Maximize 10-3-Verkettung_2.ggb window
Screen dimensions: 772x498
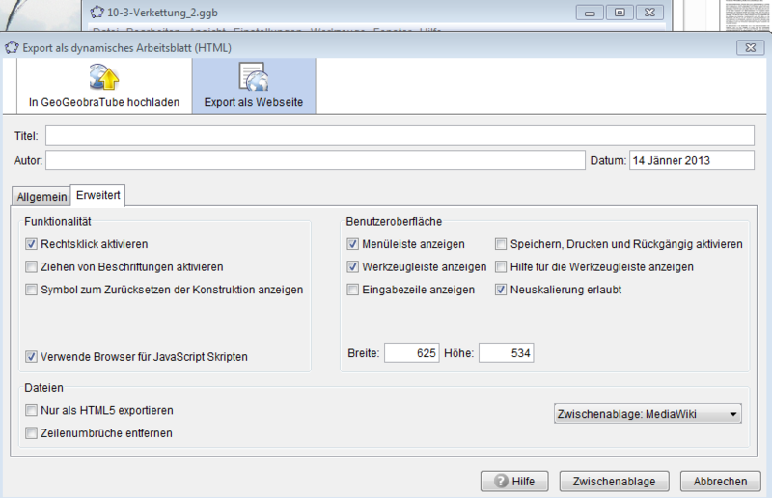620,13
